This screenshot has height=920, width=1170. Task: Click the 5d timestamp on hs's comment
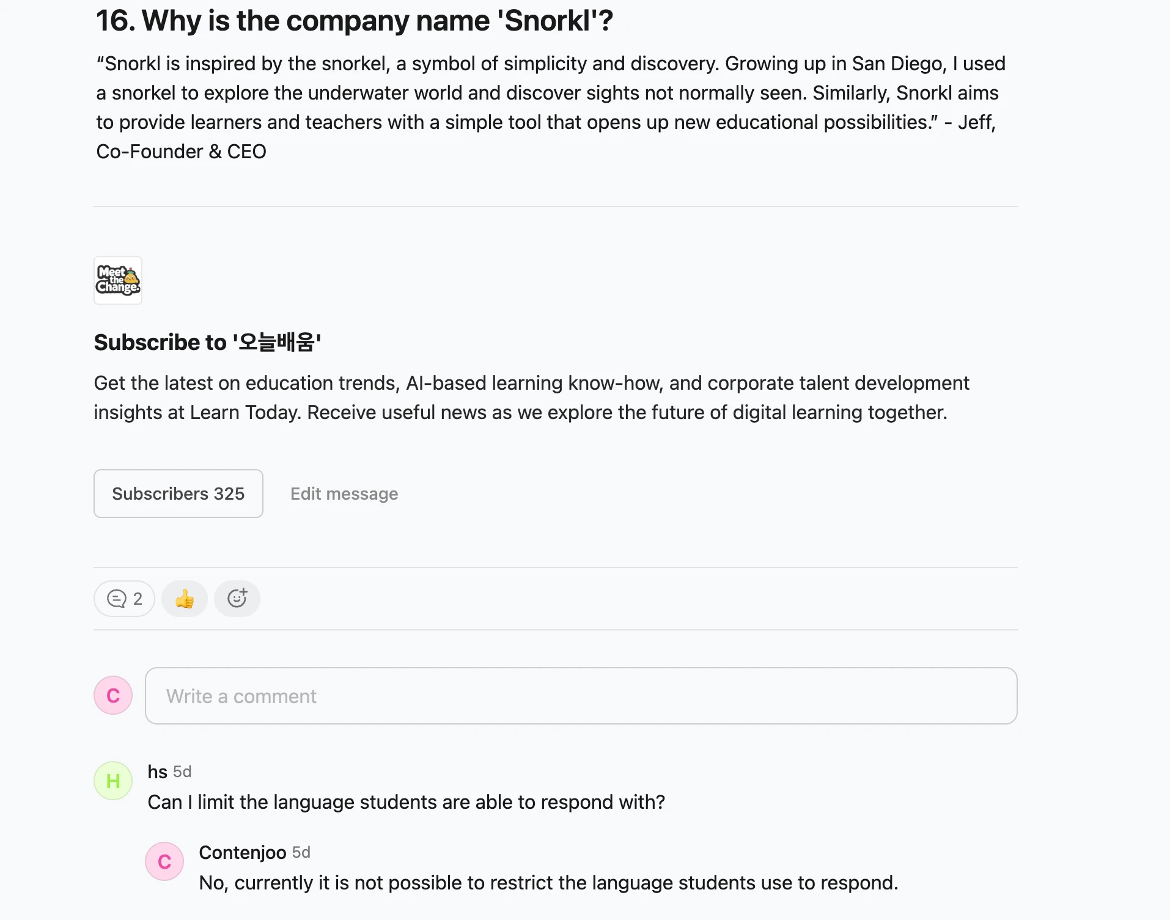point(182,772)
